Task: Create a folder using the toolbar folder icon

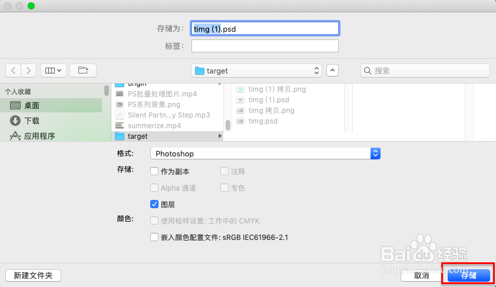Action: (x=83, y=71)
